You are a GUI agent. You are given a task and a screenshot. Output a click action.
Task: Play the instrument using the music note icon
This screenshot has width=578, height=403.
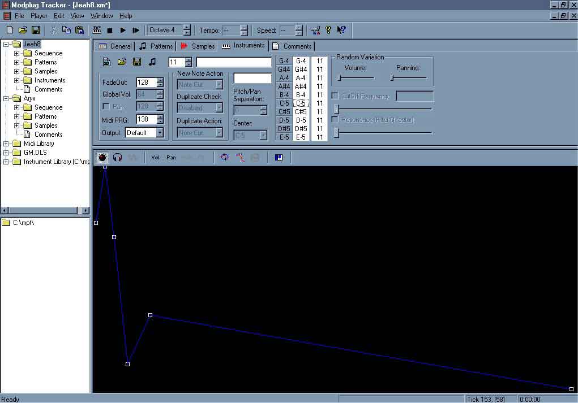[152, 62]
